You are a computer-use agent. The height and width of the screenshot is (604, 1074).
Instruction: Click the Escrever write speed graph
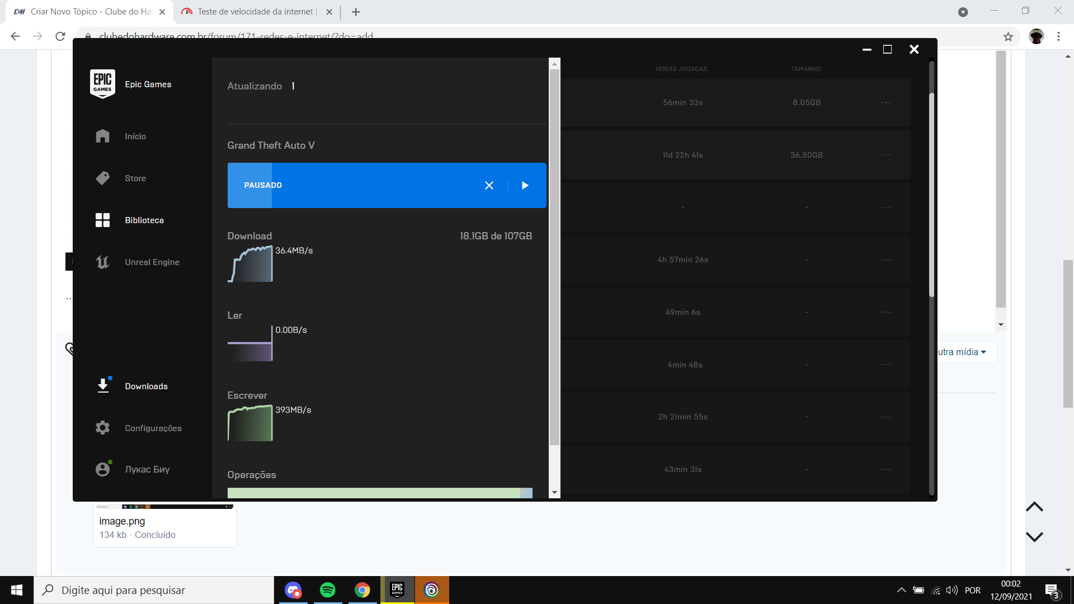[x=250, y=423]
